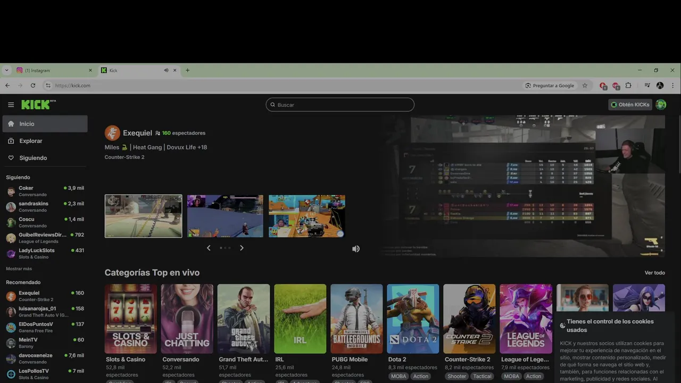Open Counter-Strike 2 category card
The height and width of the screenshot is (383, 681).
pos(469,319)
